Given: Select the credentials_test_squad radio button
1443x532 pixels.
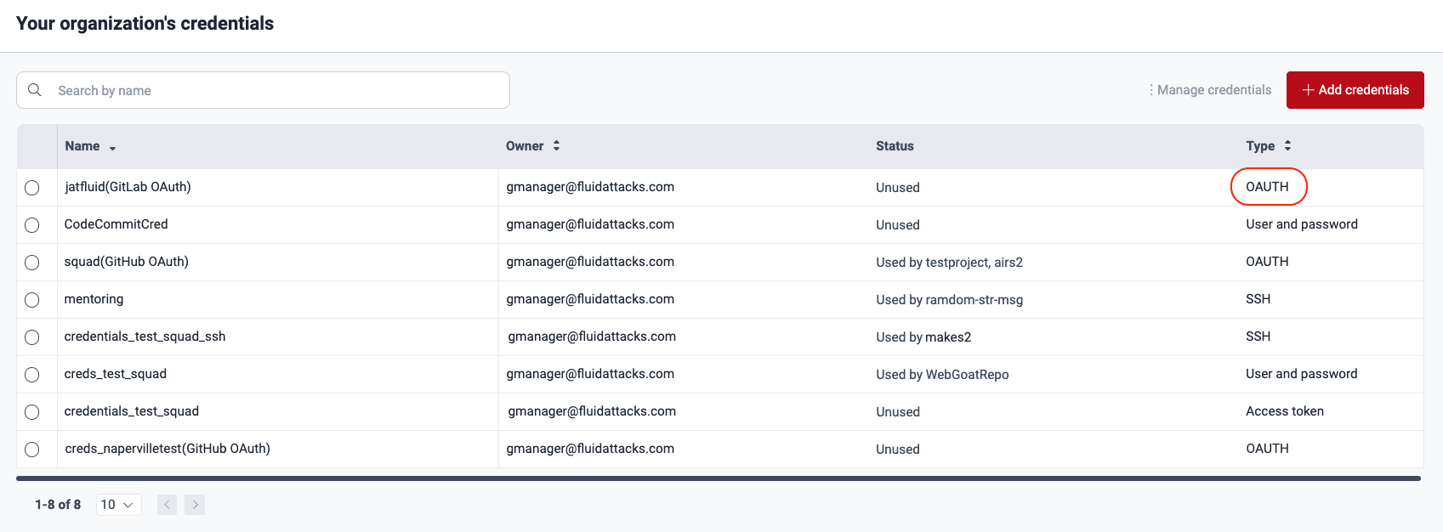Looking at the screenshot, I should 32,412.
